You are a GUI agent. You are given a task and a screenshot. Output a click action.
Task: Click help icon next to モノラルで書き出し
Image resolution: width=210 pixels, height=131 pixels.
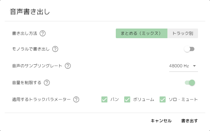[55, 49]
